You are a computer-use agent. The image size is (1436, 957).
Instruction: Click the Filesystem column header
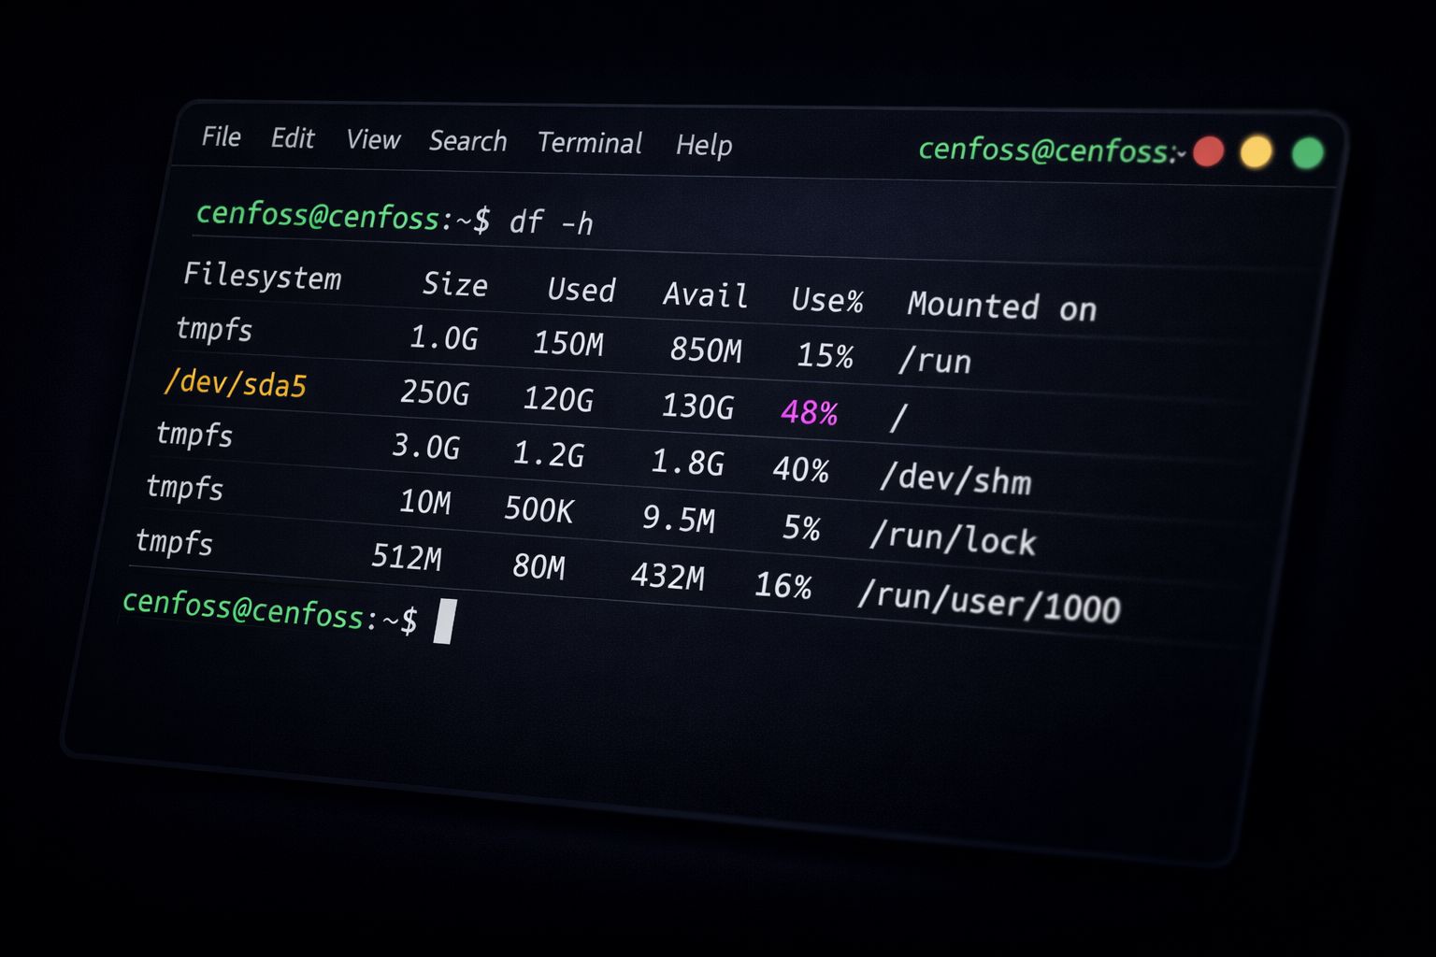point(265,278)
